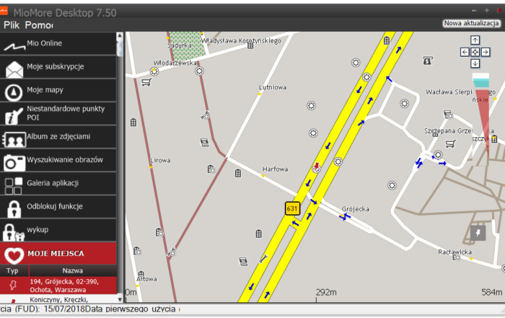The image size is (505, 318).
Task: Click the center map navigation icon
Action: pos(475,52)
